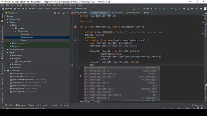Open the Build tool window at bottom
The width and height of the screenshot is (207, 116).
tap(31, 105)
